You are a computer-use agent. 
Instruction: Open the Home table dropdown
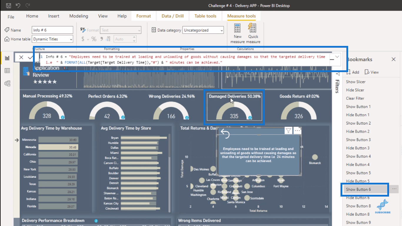point(71,39)
